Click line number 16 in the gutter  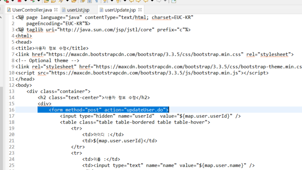point(12,110)
